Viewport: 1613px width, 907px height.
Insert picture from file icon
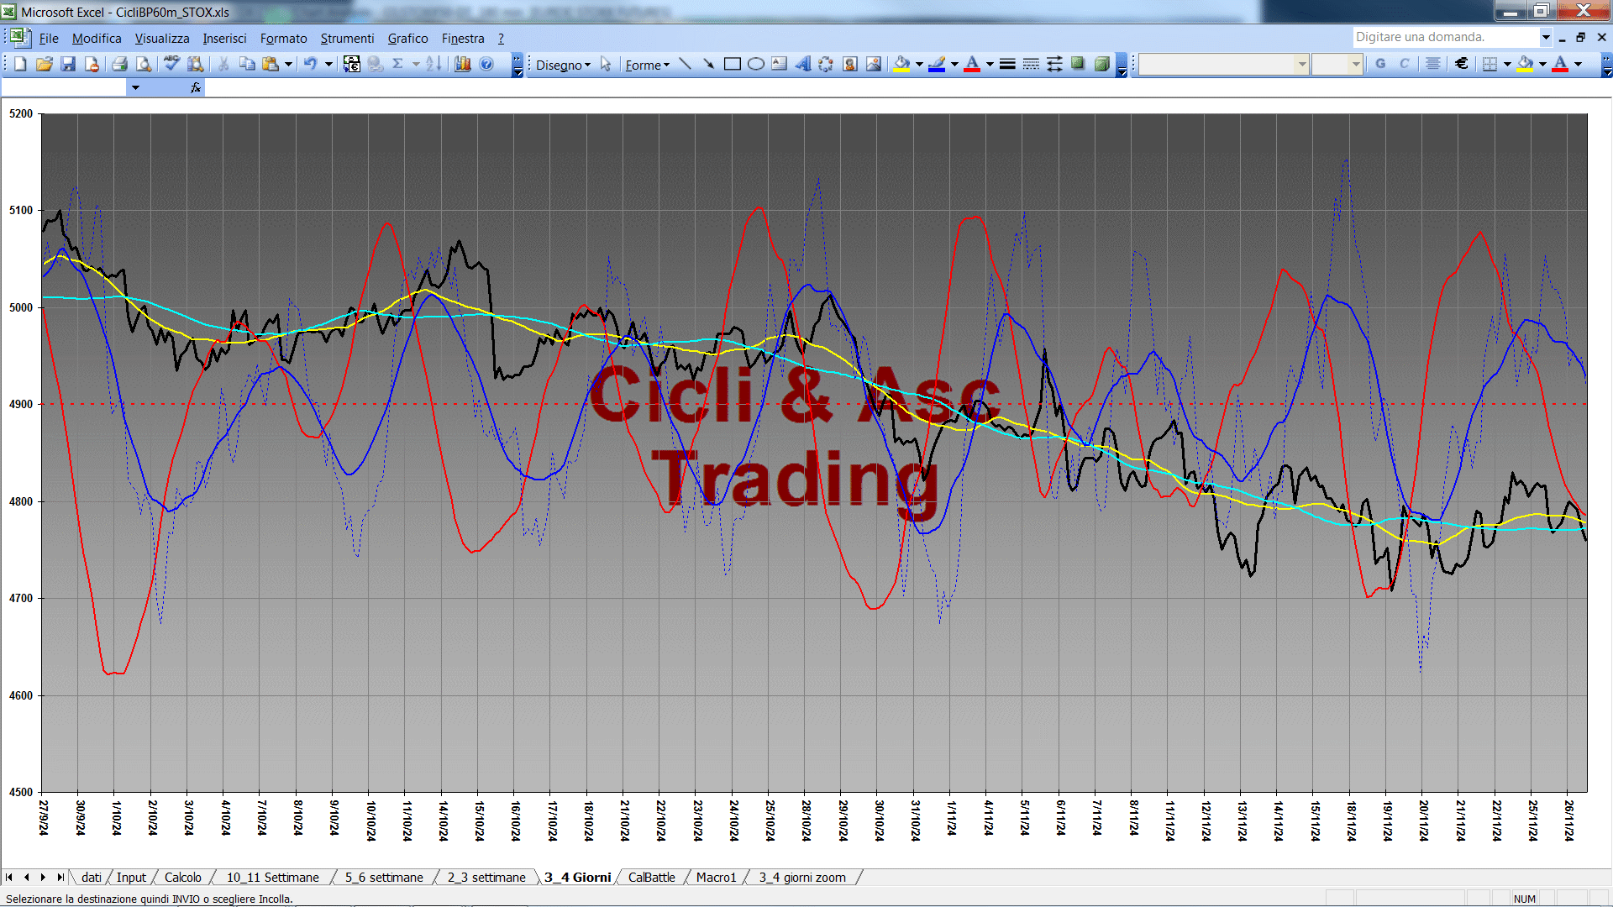point(874,64)
